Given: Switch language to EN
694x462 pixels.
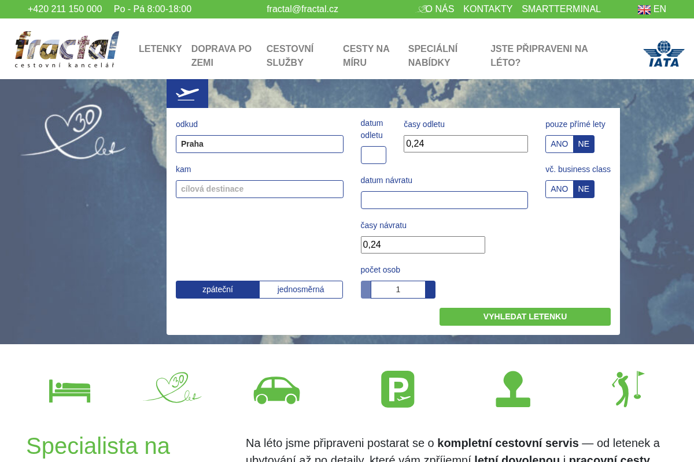Looking at the screenshot, I should pyautogui.click(x=660, y=9).
